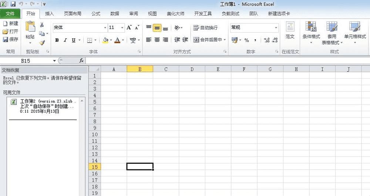Image resolution: width=370 pixels, height=196 pixels.
Task: Open the fill color dropdown arrow
Action: point(111,40)
